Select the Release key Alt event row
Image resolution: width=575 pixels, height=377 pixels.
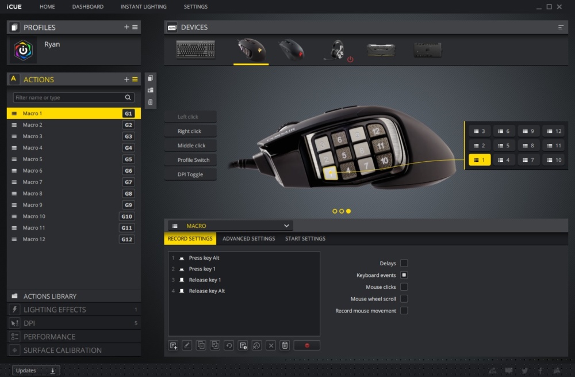click(244, 291)
